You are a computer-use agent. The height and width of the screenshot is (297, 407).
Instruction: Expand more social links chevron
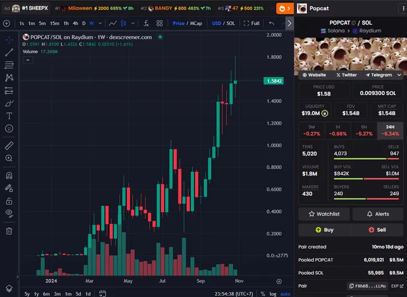(x=399, y=75)
